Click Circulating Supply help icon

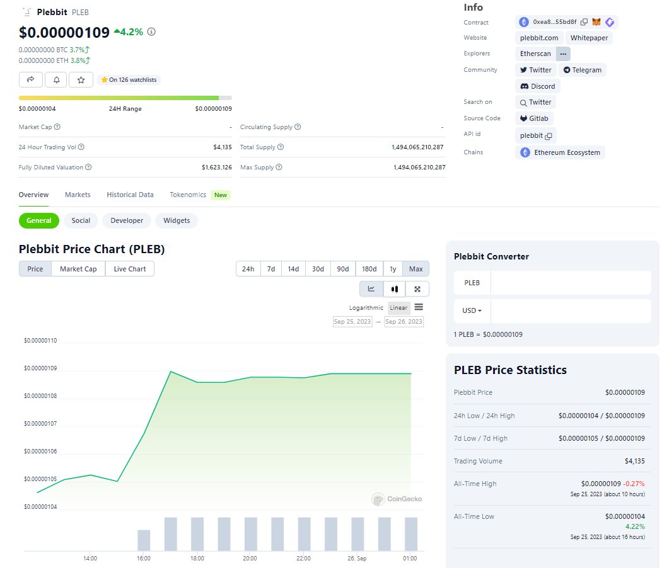pos(298,127)
